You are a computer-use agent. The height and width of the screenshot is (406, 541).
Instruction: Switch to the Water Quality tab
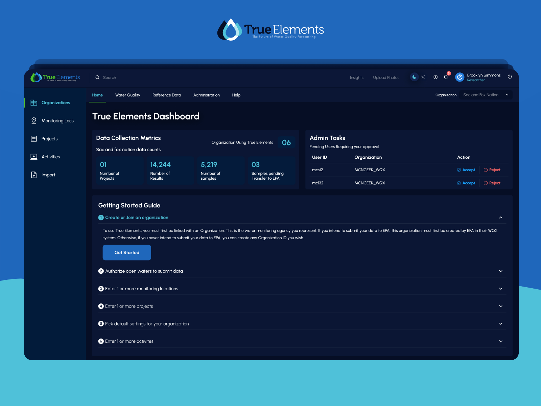coord(127,95)
